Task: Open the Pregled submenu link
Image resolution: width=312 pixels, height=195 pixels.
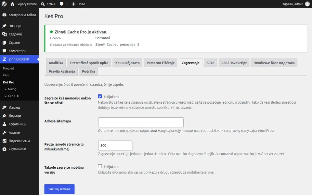Action: coord(8,68)
